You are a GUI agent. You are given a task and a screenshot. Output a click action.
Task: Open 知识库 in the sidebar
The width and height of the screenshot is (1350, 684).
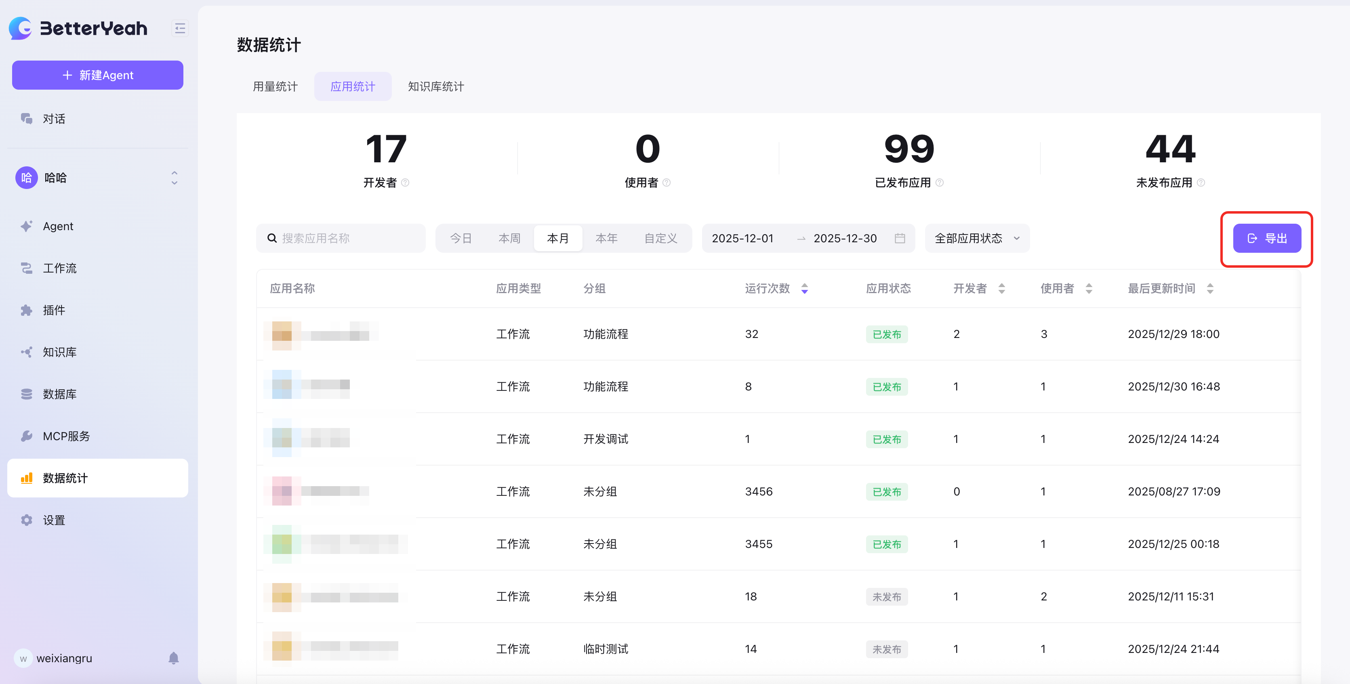click(59, 352)
